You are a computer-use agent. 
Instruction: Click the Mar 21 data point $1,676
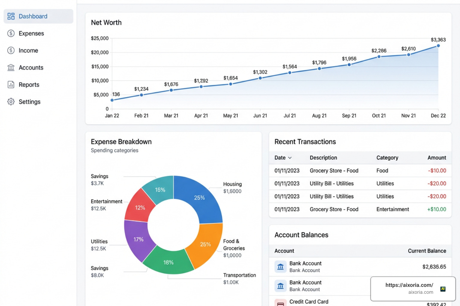pyautogui.click(x=171, y=90)
